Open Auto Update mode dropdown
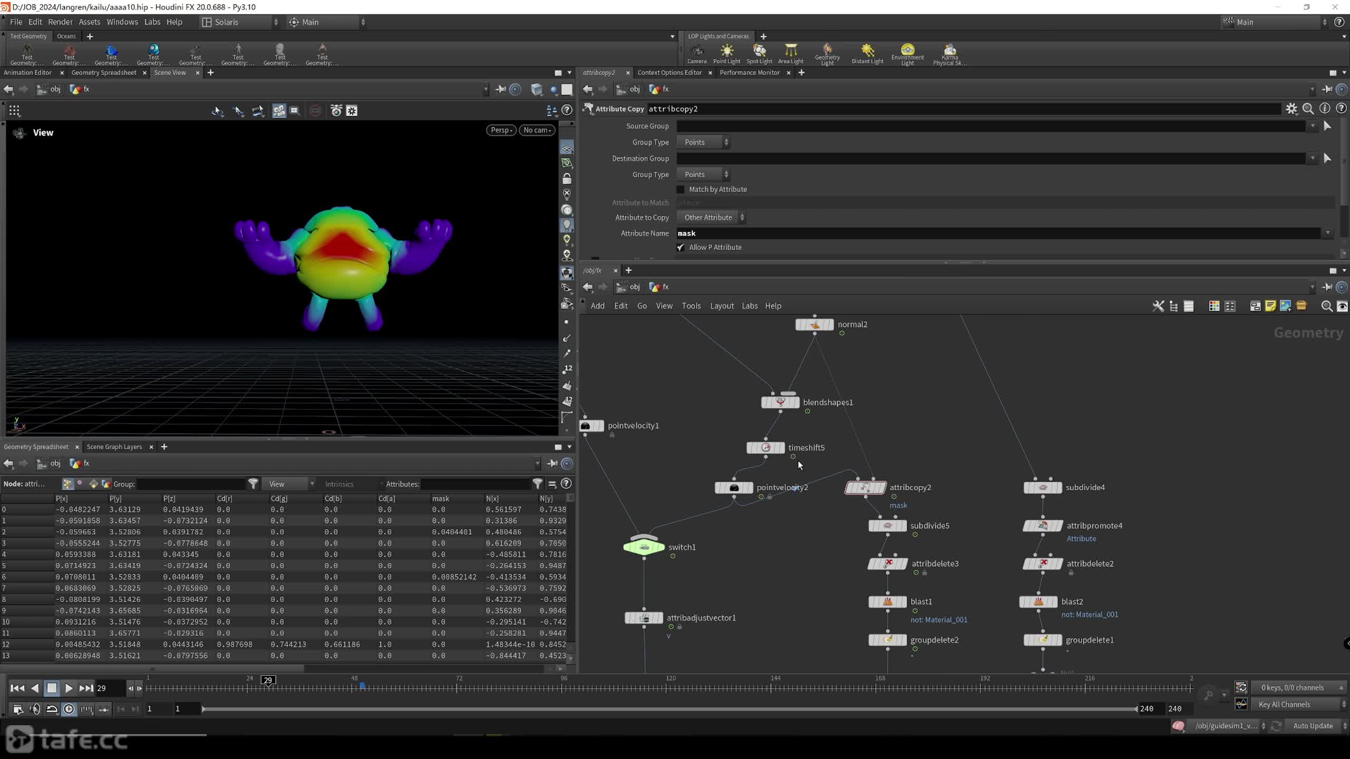 click(1317, 726)
